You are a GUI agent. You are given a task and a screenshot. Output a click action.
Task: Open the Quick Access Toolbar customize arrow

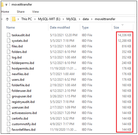[6, 5]
